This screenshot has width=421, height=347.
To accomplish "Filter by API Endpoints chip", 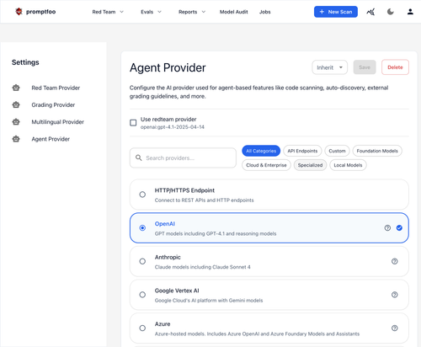I will click(x=302, y=151).
